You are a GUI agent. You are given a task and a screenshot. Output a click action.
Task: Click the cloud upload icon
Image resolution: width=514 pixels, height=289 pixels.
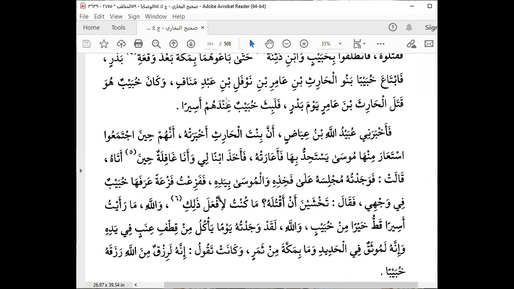pos(121,44)
